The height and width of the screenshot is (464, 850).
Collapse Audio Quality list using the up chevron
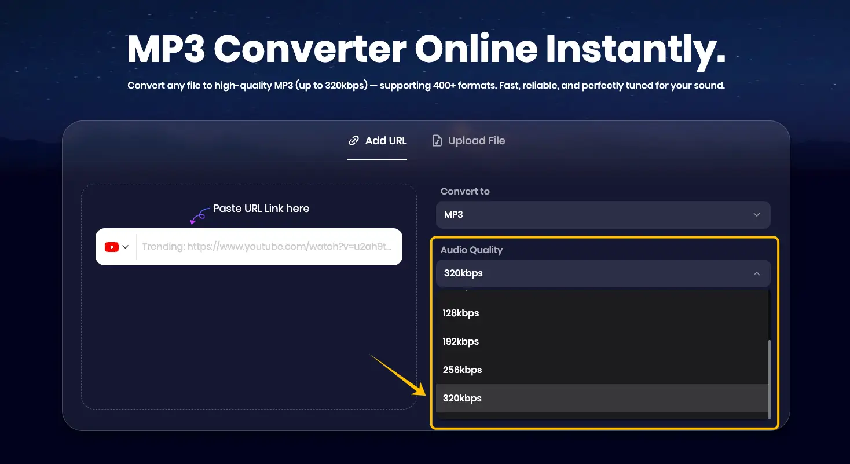point(756,273)
